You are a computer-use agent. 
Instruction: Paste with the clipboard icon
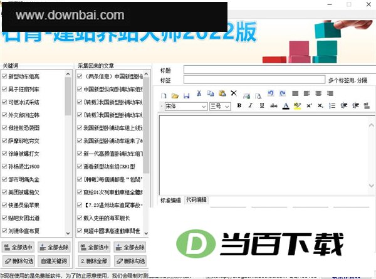click(222, 93)
